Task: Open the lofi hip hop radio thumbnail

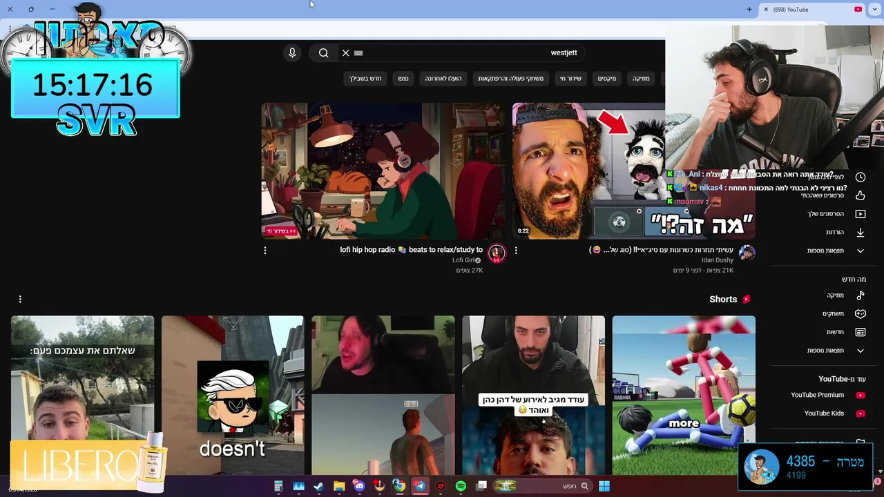Action: click(383, 171)
